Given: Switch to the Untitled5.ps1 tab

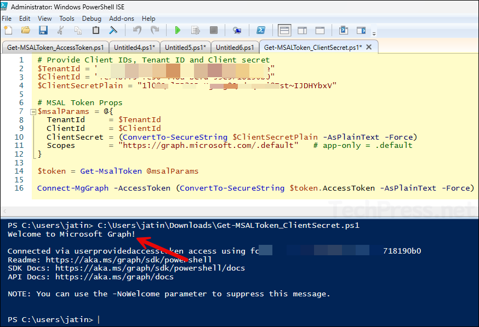Looking at the screenshot, I should [185, 48].
